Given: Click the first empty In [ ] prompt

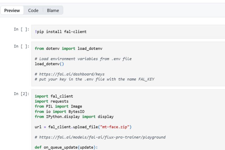Looking at the screenshot, I should [21, 29].
